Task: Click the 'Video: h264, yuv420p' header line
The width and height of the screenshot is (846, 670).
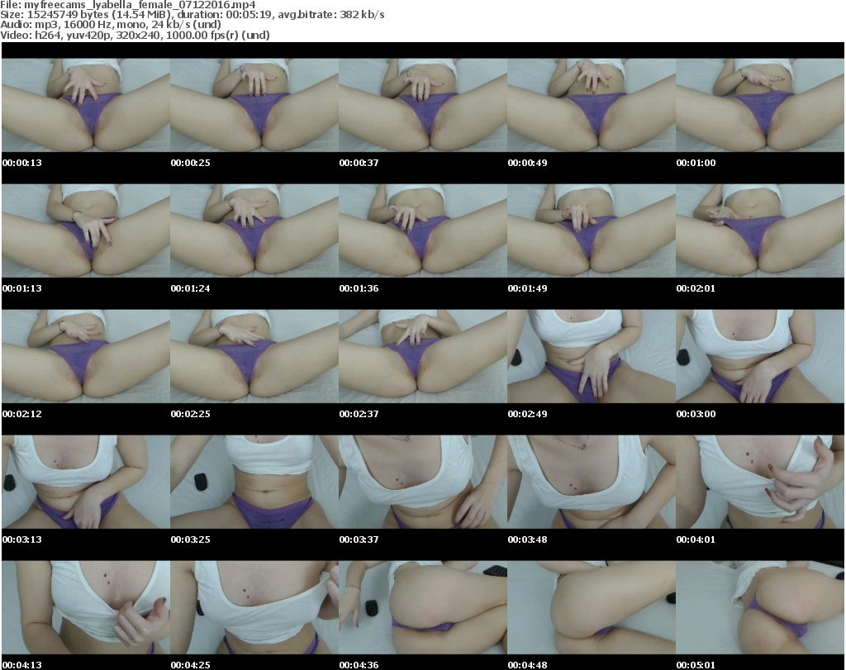Action: tap(135, 35)
